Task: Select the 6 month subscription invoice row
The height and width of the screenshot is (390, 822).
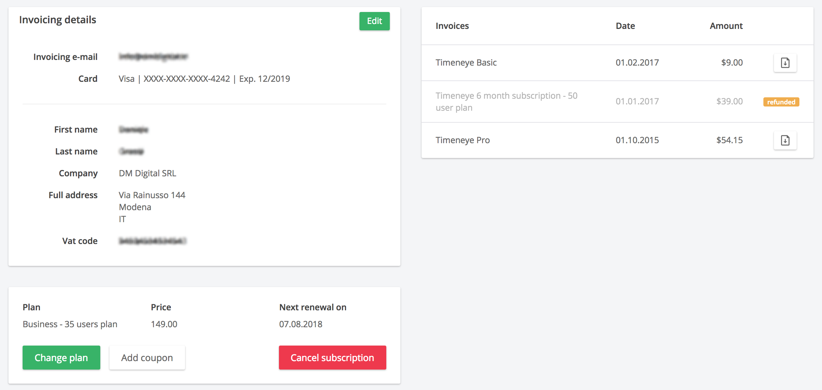Action: click(506, 102)
